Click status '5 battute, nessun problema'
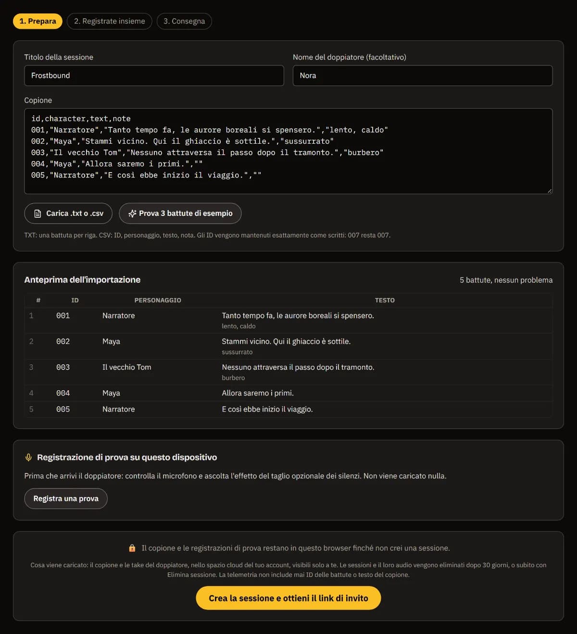Viewport: 577px width, 634px height. click(x=506, y=280)
